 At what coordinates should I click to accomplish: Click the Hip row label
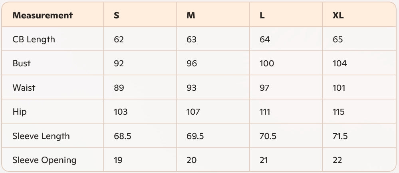point(20,112)
